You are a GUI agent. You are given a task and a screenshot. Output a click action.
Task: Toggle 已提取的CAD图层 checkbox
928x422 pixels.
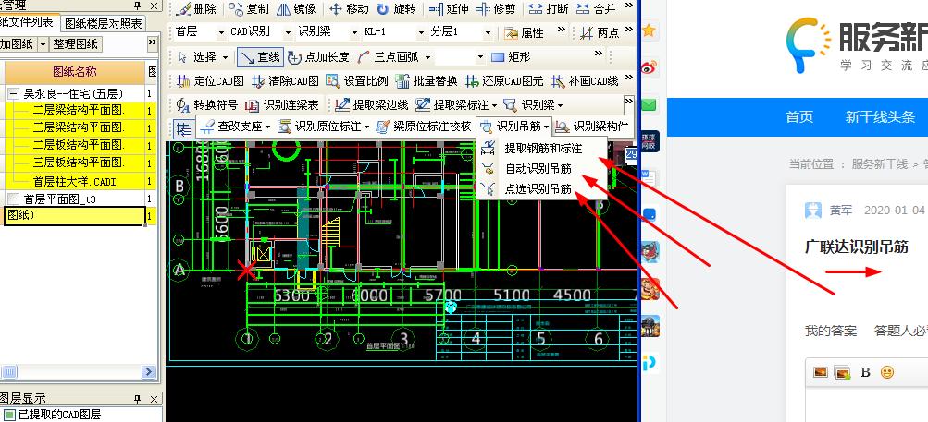click(9, 415)
